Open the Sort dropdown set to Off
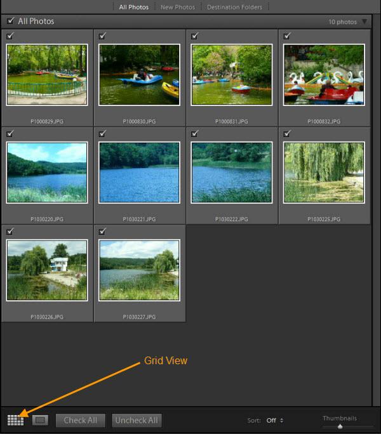The height and width of the screenshot is (434, 381). point(274,421)
